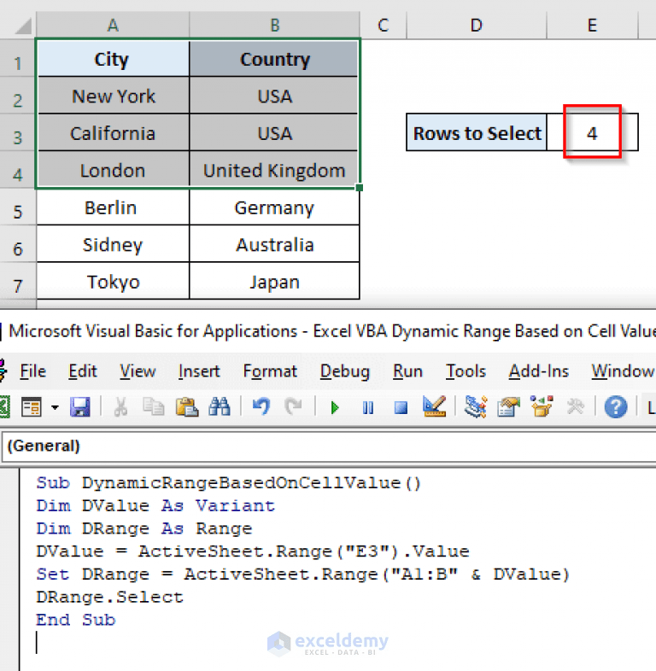Click the 'California' cell
The image size is (656, 671).
[113, 132]
